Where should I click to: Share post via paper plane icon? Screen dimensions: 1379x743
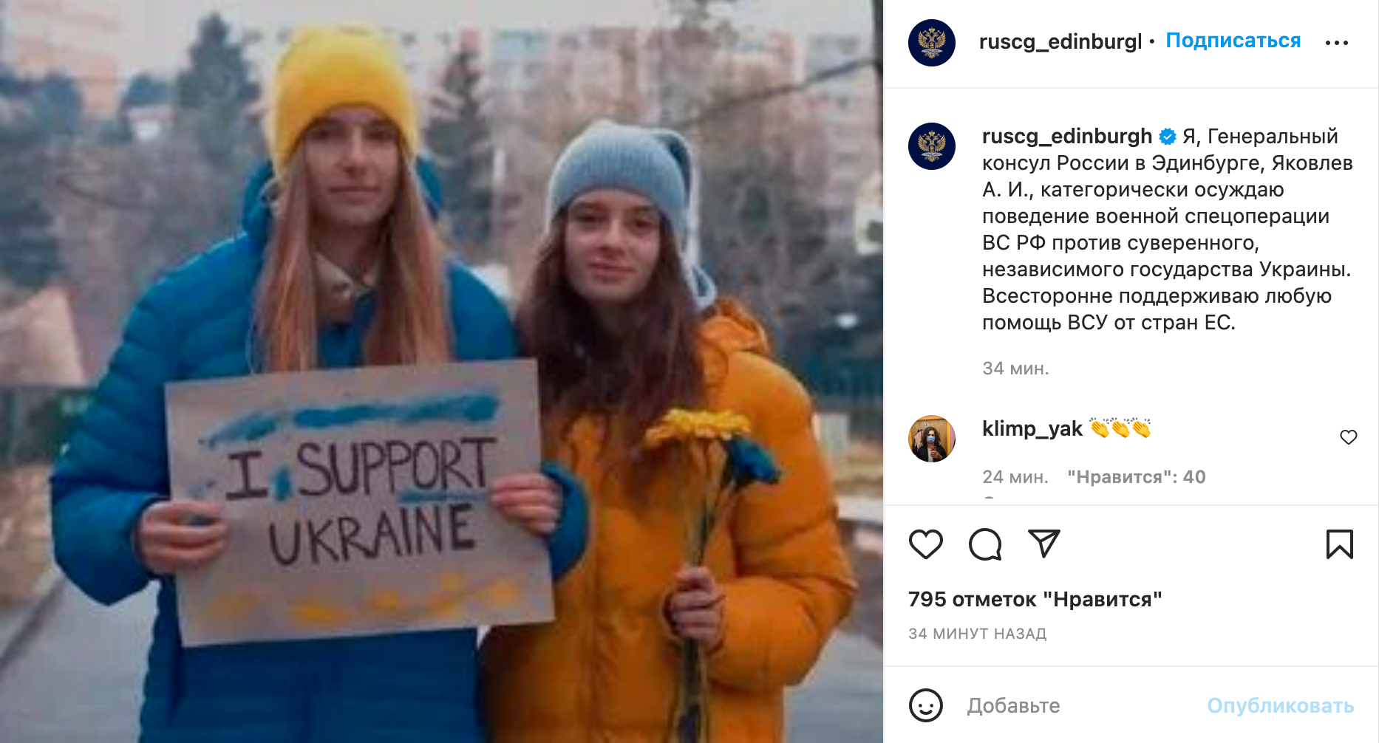click(x=1044, y=544)
